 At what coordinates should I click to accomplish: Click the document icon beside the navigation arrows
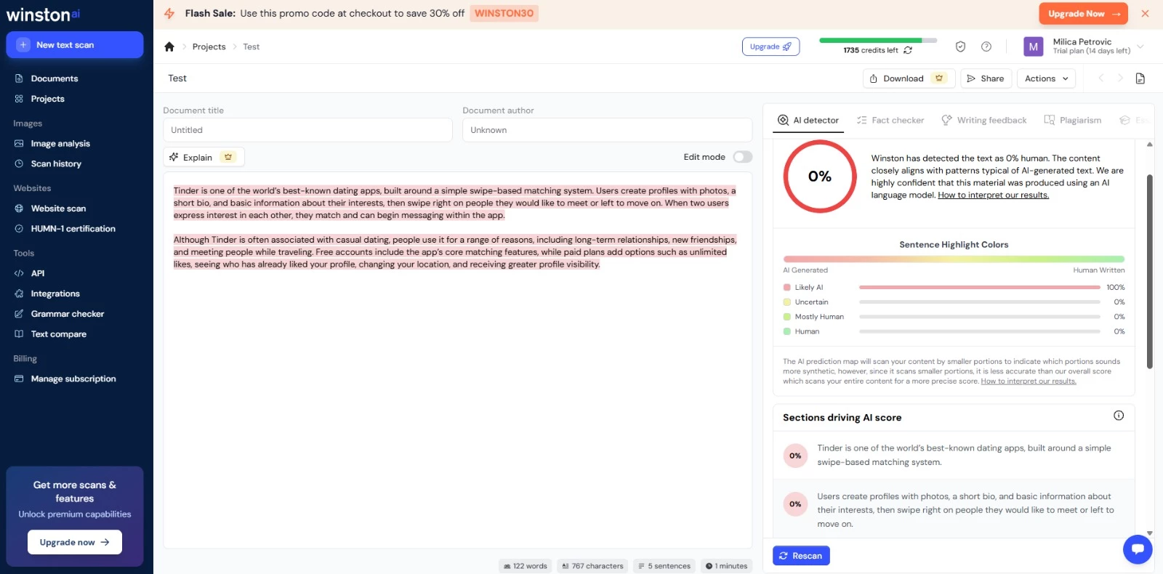[1140, 78]
